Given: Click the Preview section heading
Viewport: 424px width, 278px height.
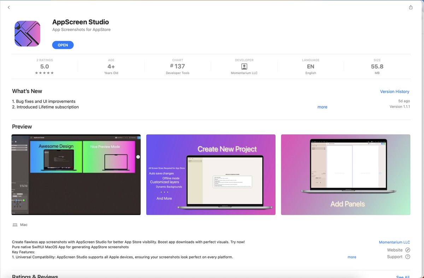Looking at the screenshot, I should [x=22, y=127].
